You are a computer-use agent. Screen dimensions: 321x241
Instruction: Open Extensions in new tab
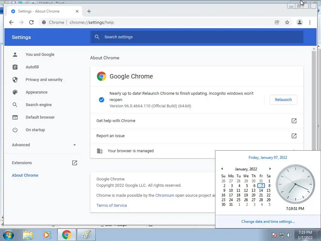pos(44,163)
